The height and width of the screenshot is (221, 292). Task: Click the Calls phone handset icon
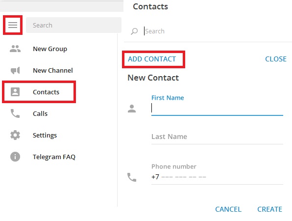coord(15,113)
